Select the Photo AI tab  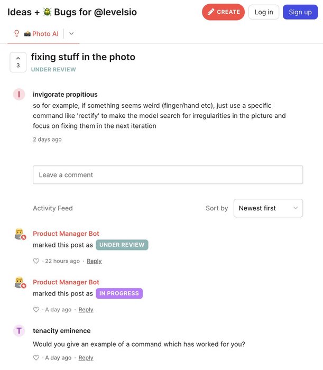tap(41, 34)
